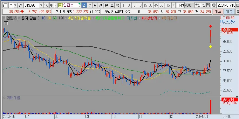Screen dimensions: 239x119
Task: Choose the 1 interval button
Action: pos(123,5)
